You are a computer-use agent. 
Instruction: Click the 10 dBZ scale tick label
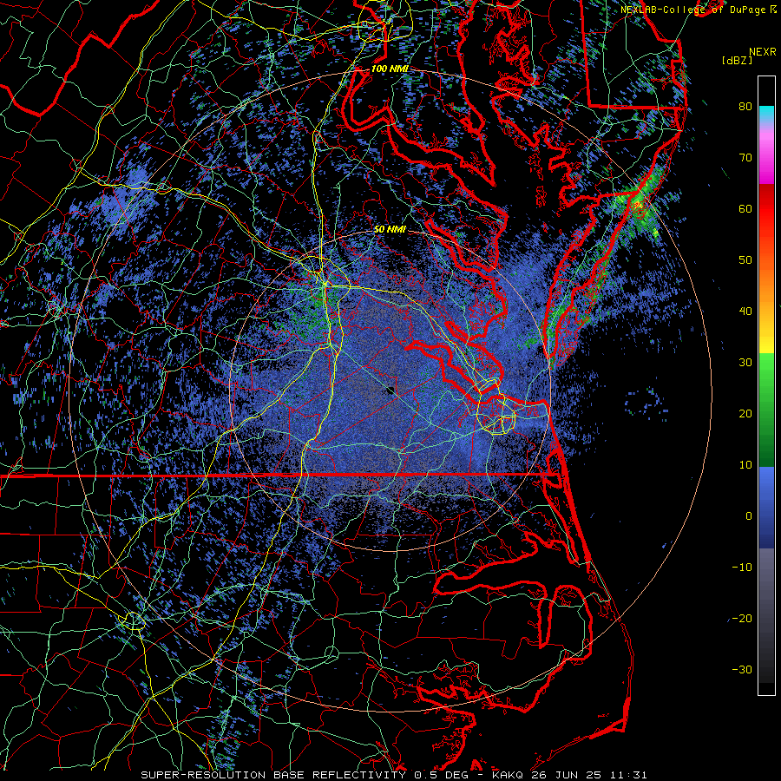[745, 465]
